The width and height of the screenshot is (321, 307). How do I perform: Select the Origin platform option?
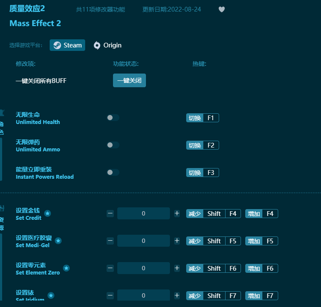(107, 45)
